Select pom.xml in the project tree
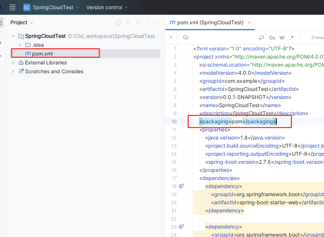The image size is (324, 237). tap(42, 54)
